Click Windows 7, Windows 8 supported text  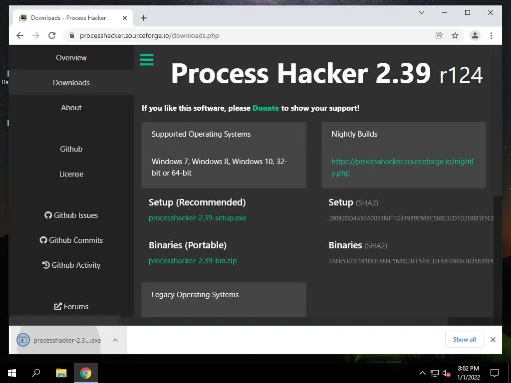[x=220, y=167]
